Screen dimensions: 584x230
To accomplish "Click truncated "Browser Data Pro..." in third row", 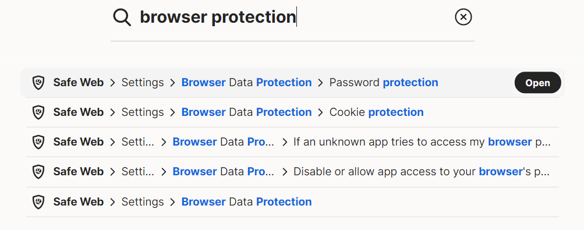I will [x=224, y=142].
